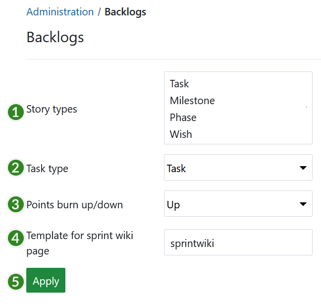Focus the sprint wiki template text field

pyautogui.click(x=238, y=243)
